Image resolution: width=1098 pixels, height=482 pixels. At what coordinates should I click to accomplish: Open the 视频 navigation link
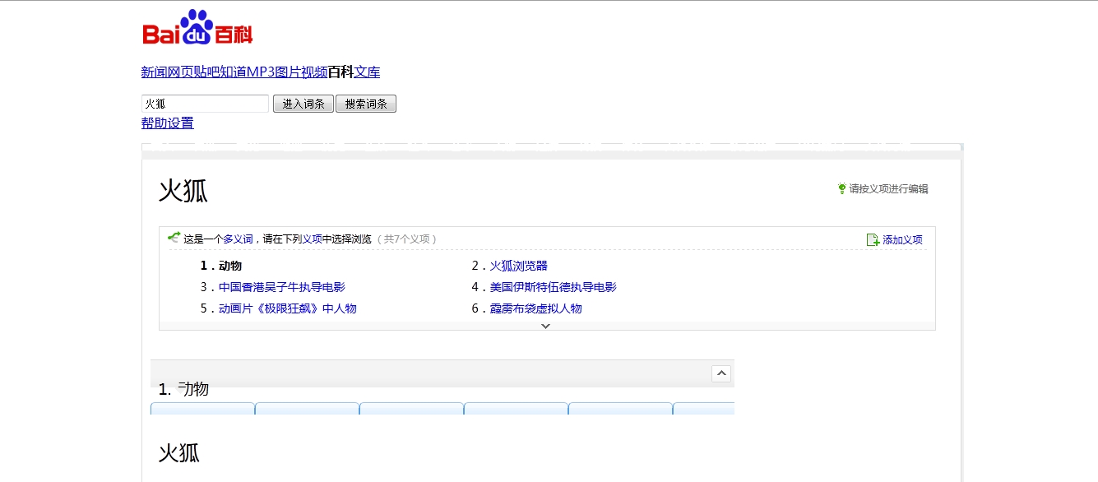315,72
